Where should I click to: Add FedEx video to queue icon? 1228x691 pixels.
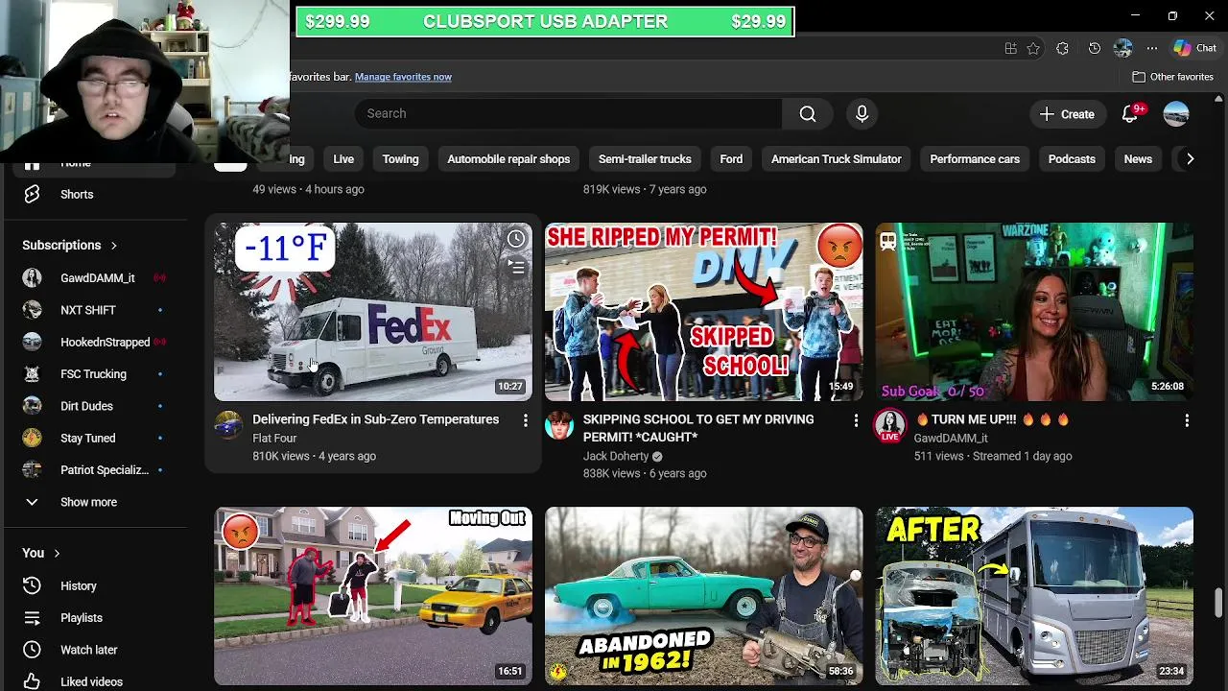516,268
